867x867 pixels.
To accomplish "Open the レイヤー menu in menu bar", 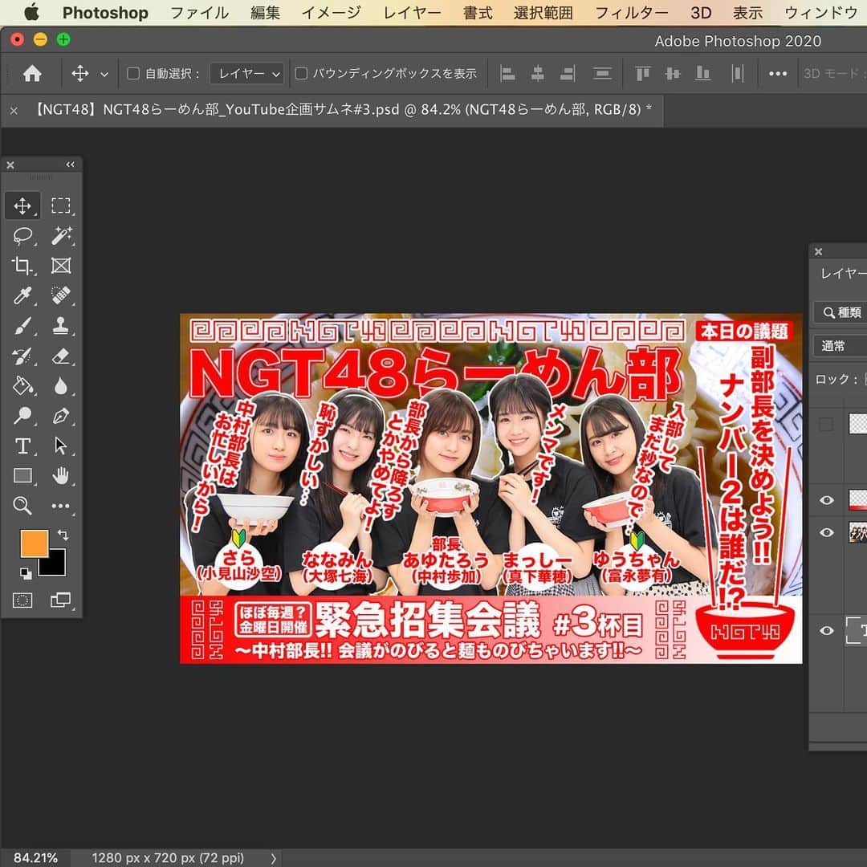I will point(412,13).
